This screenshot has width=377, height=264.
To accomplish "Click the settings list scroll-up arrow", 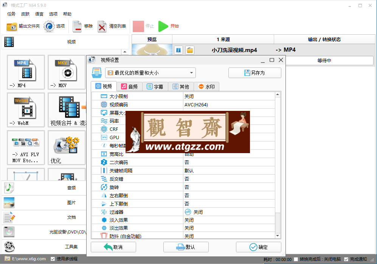I will (x=278, y=95).
